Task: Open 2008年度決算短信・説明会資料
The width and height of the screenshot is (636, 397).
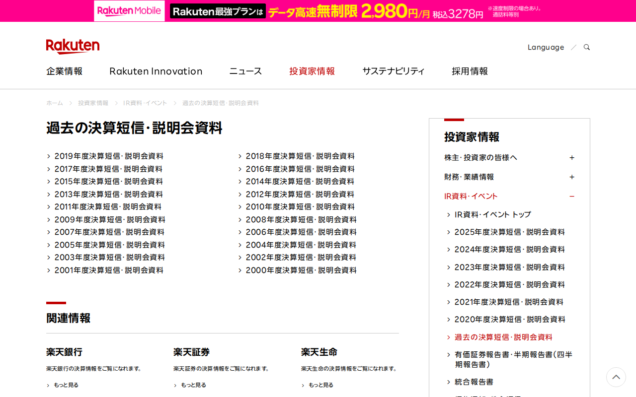Action: (301, 220)
